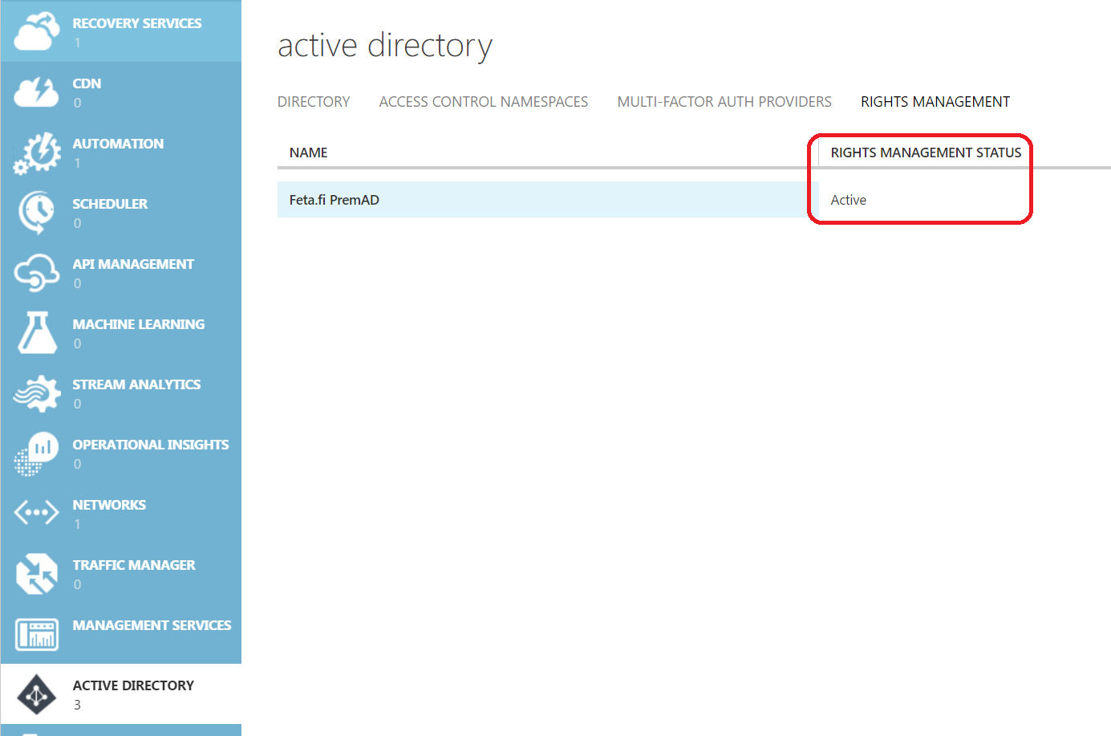Select the Feta.fi PremAD directory row
This screenshot has height=736, width=1111.
click(x=335, y=200)
